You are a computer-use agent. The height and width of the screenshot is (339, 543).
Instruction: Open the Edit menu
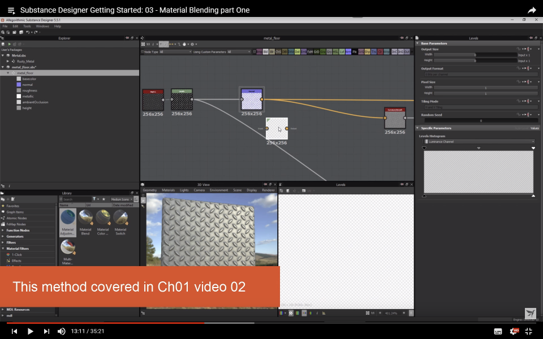(15, 27)
